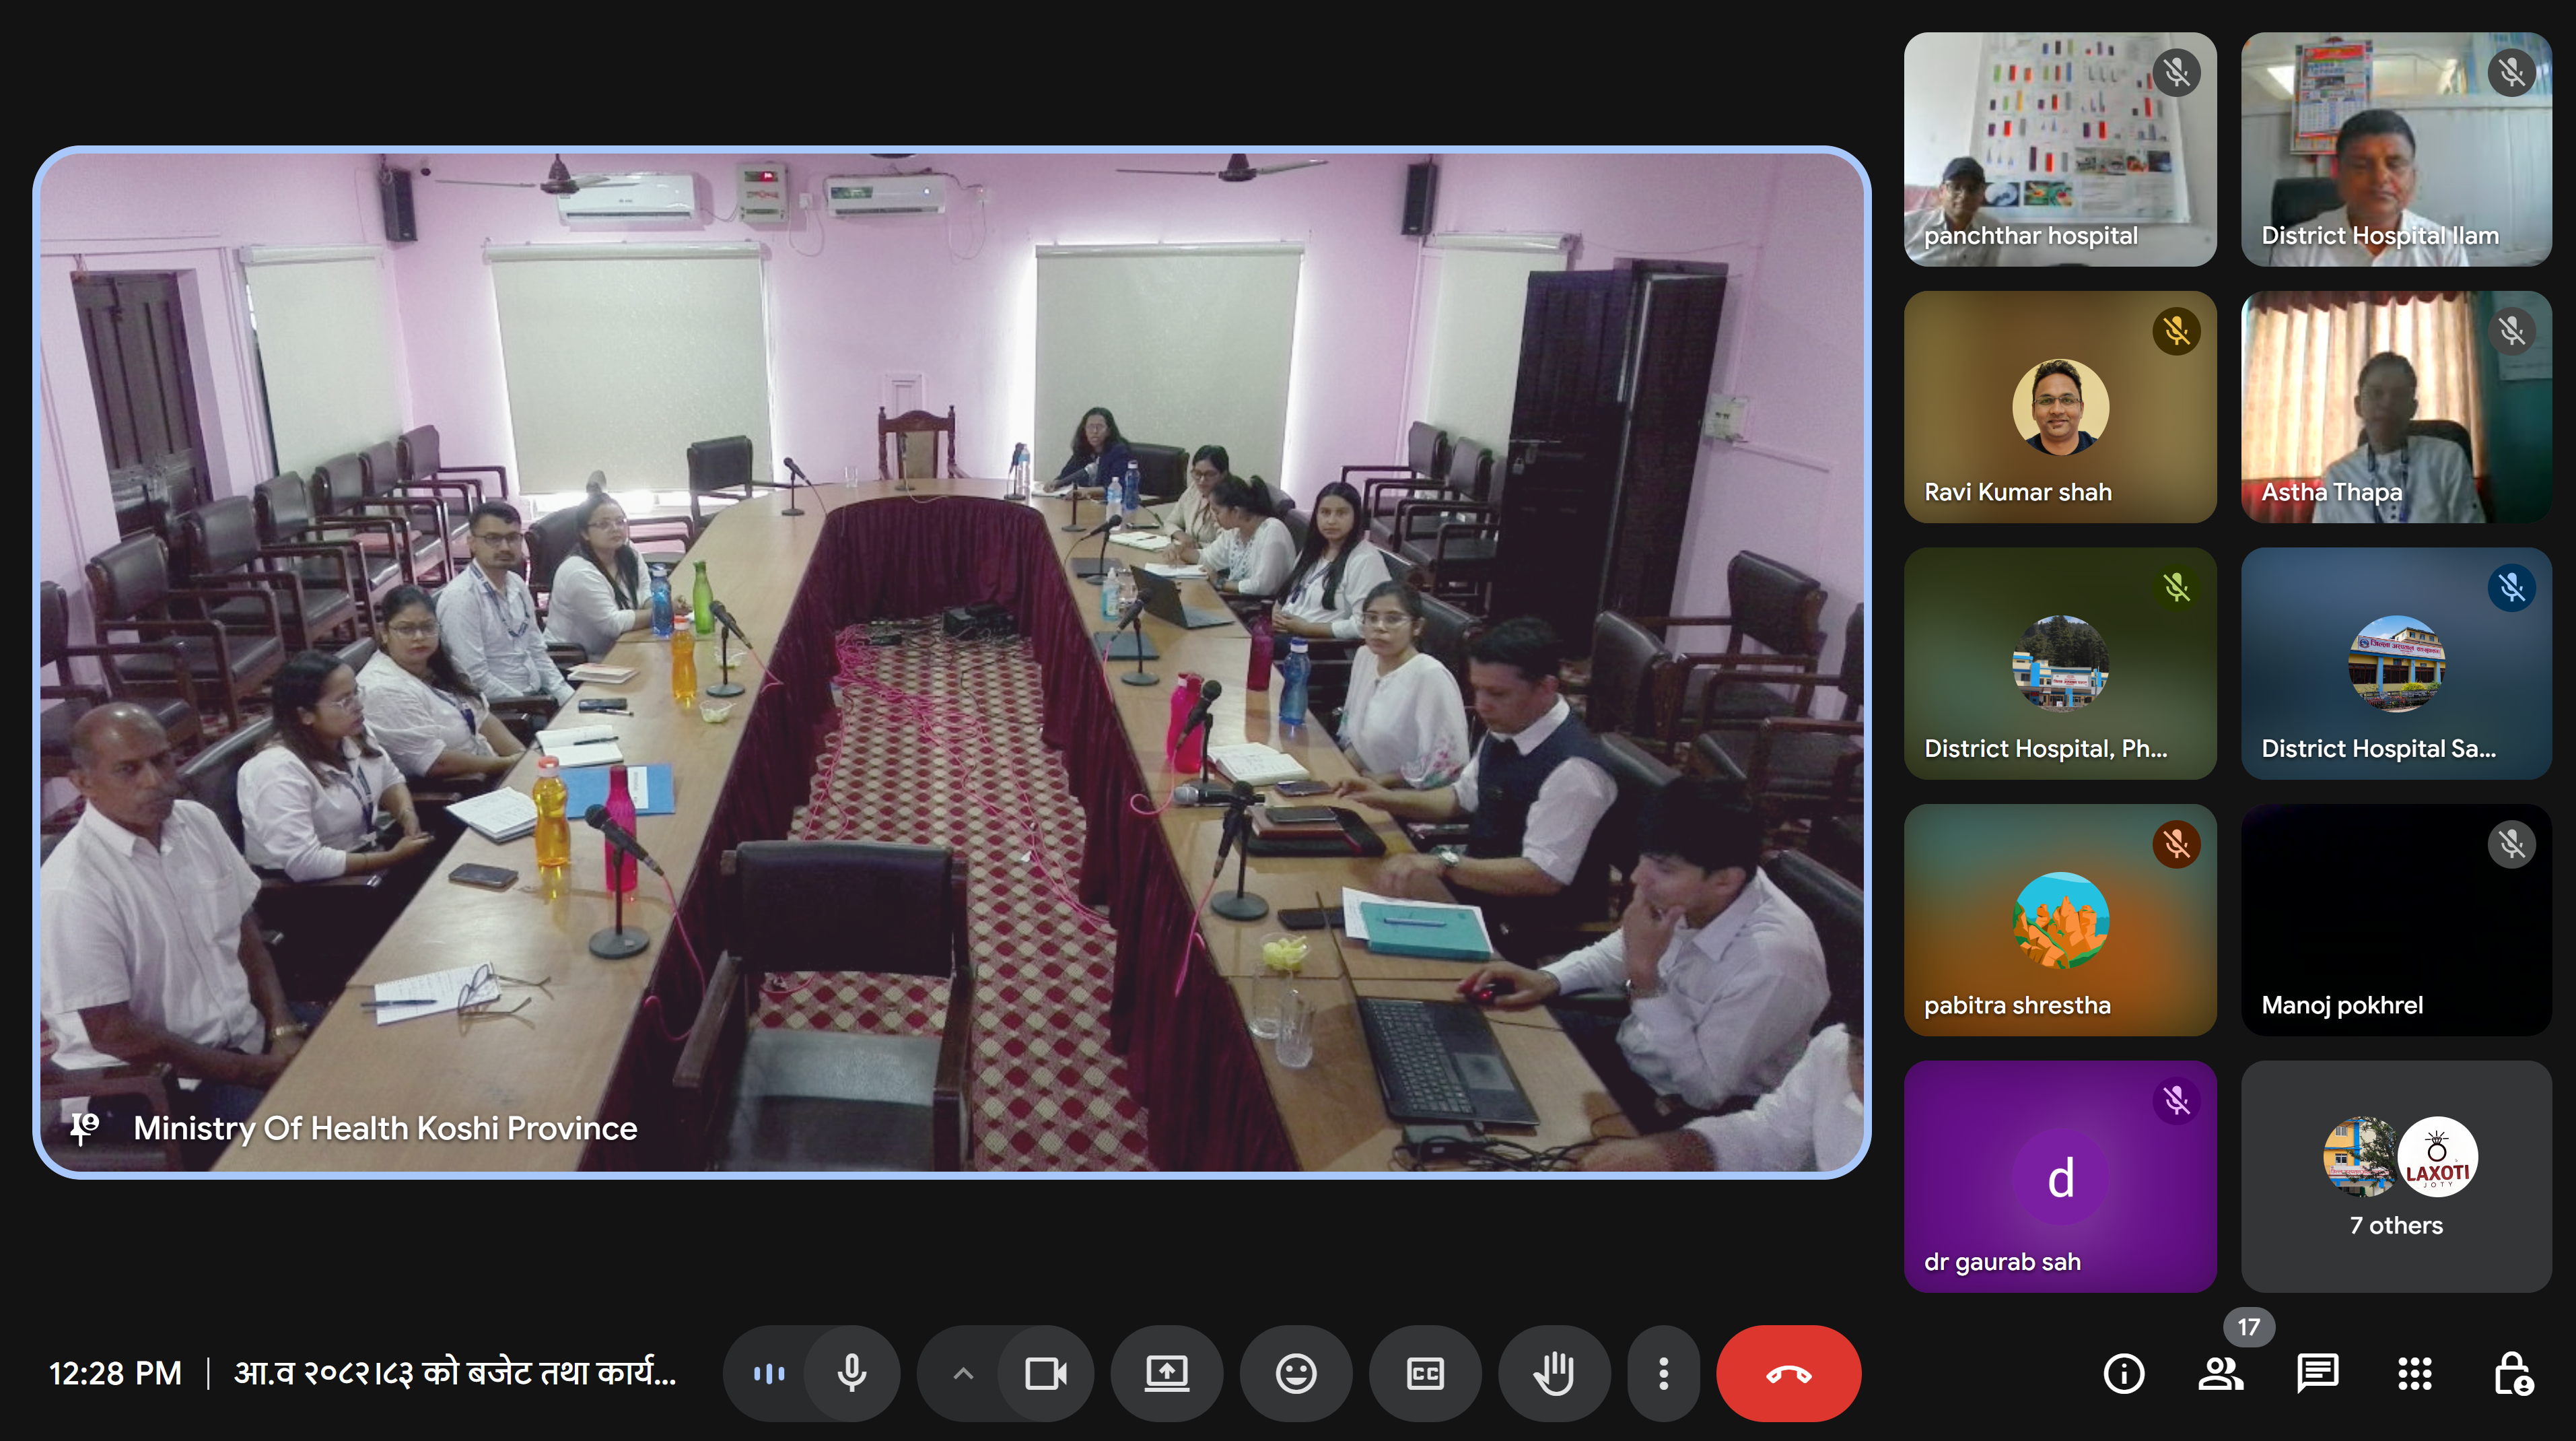The image size is (2576, 1441).
Task: Select the District Hospital, Ph... tile
Action: 2060,663
